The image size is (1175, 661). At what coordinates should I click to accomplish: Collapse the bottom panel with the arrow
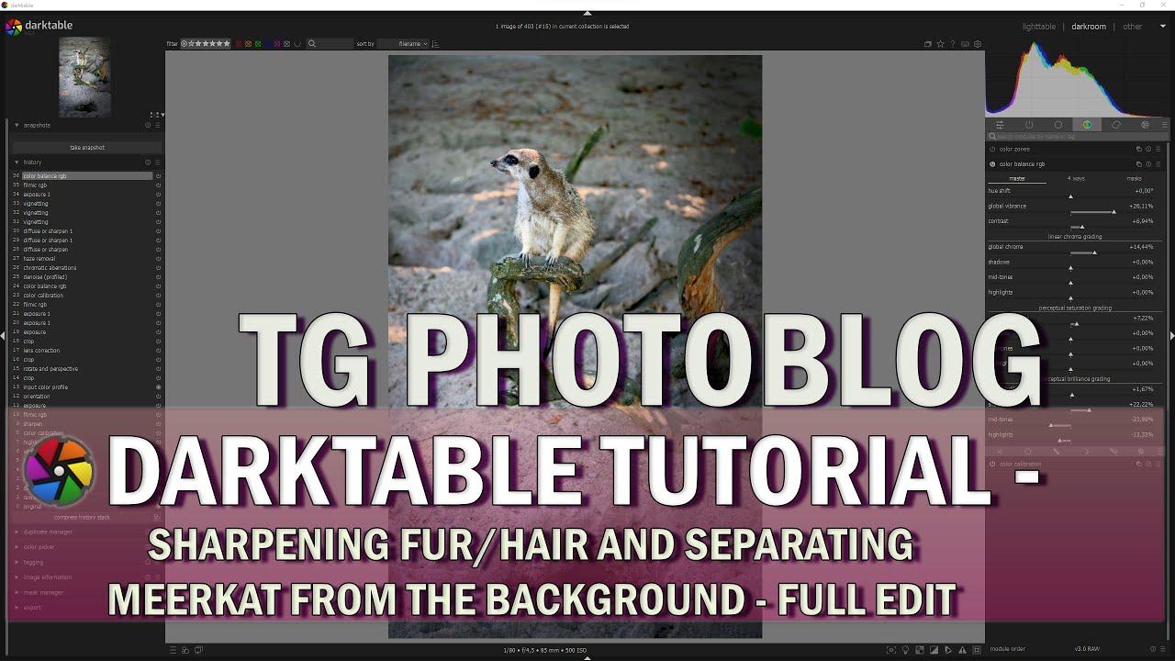click(x=587, y=657)
